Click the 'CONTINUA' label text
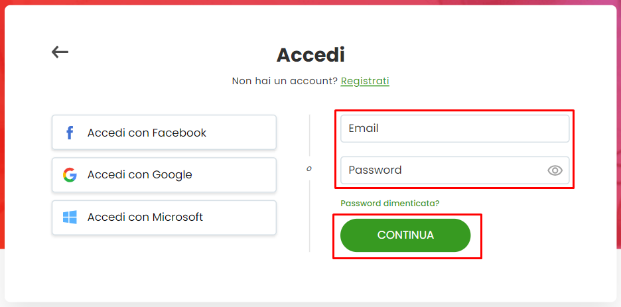621x307 pixels. coord(405,235)
